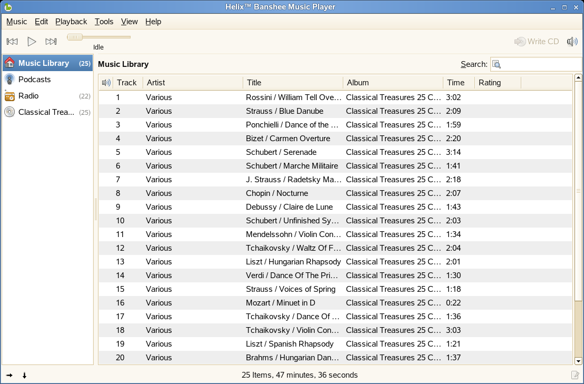Click the repeat arrow icon in status bar
Screen dimensions: 584x384
(x=9, y=376)
